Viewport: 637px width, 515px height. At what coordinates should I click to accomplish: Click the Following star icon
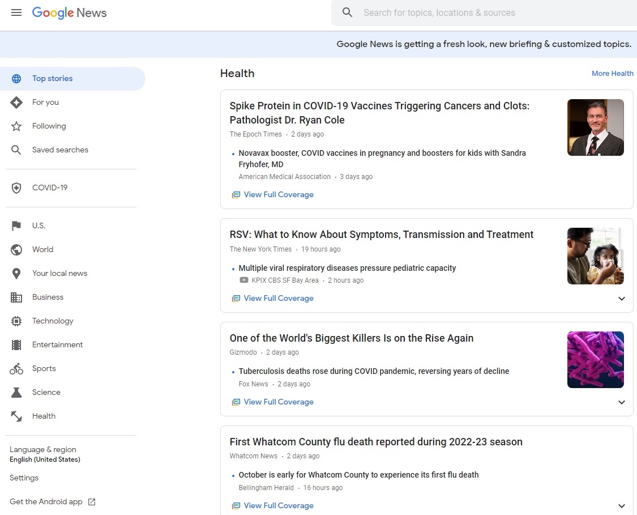16,126
